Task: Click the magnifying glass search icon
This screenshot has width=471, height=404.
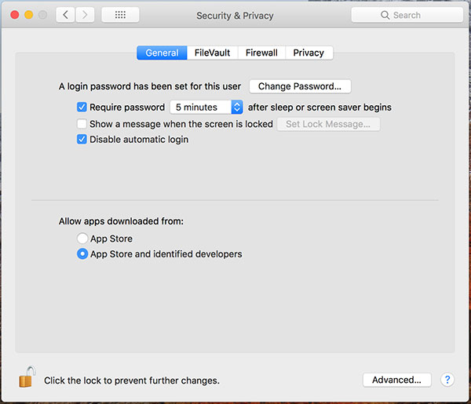Action: (x=385, y=15)
